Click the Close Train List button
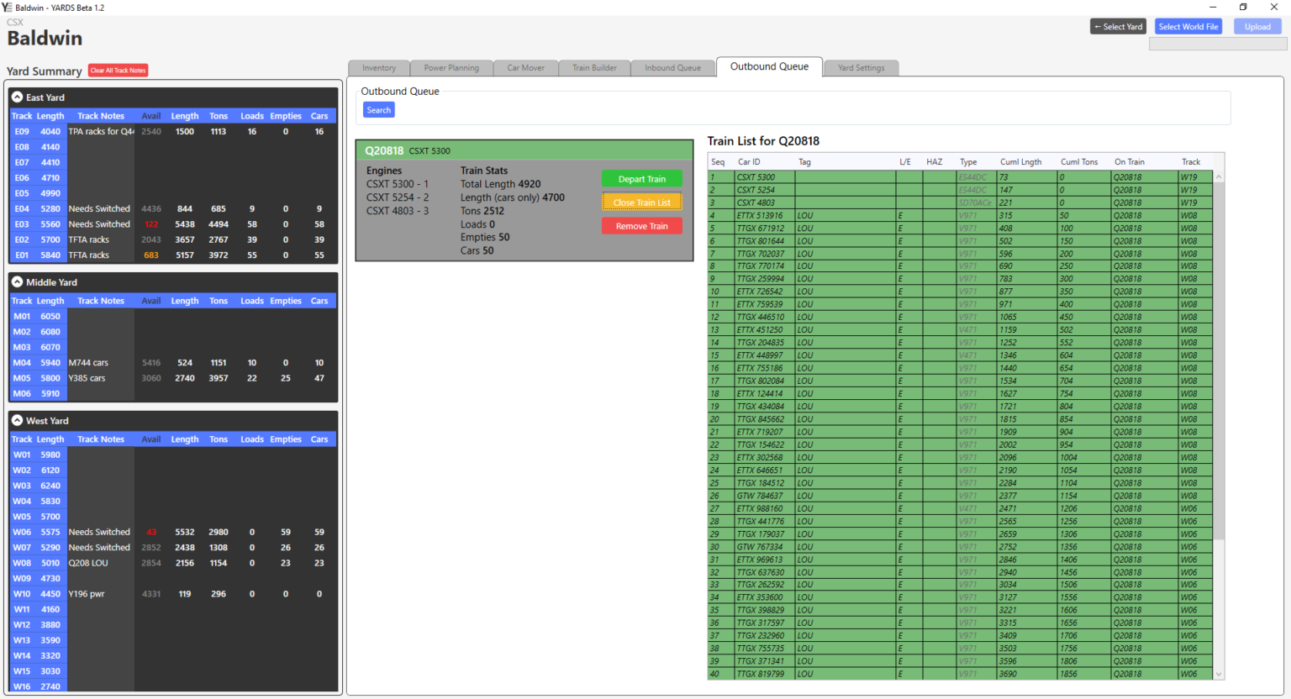Image resolution: width=1291 pixels, height=699 pixels. [641, 202]
